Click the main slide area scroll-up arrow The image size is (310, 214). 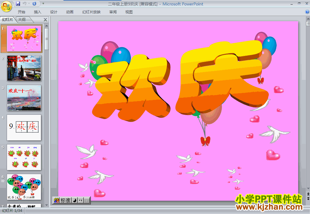308,19
